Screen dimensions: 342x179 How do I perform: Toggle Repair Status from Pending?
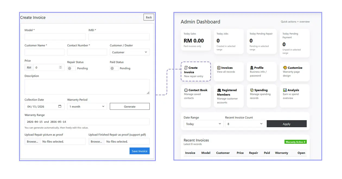(71, 68)
